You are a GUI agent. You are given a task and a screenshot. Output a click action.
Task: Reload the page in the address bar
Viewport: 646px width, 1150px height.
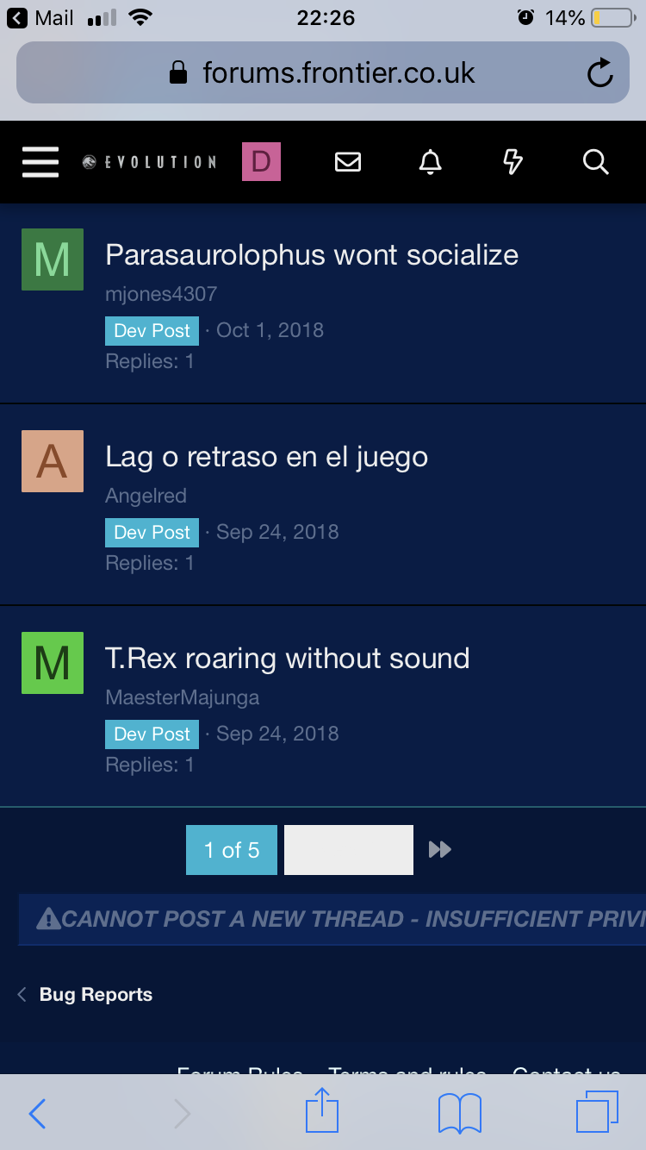point(599,73)
